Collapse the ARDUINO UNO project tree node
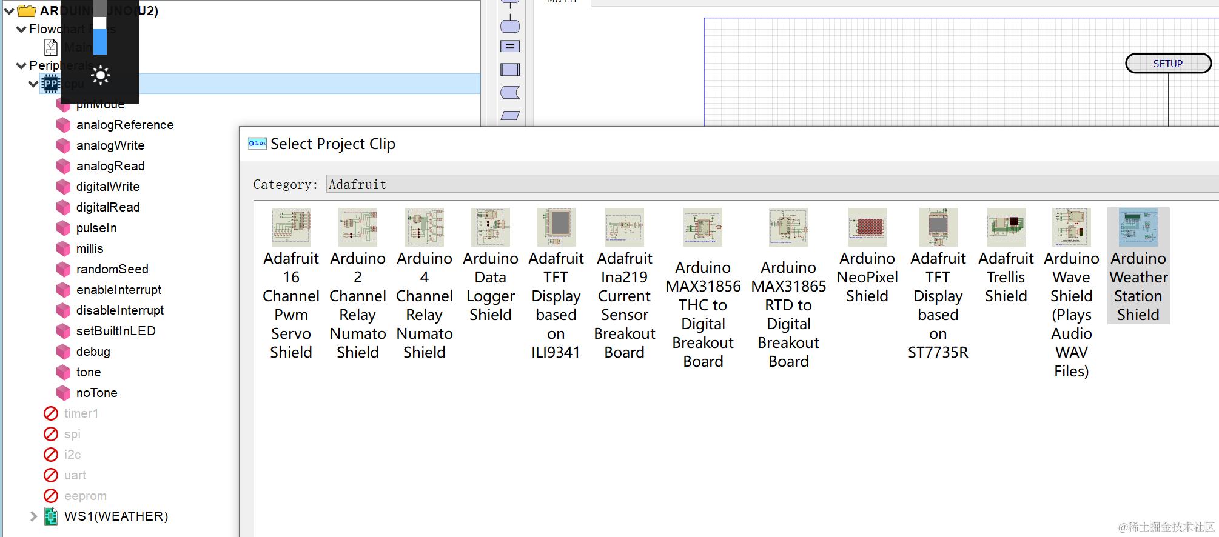The width and height of the screenshot is (1219, 537). pos(8,11)
